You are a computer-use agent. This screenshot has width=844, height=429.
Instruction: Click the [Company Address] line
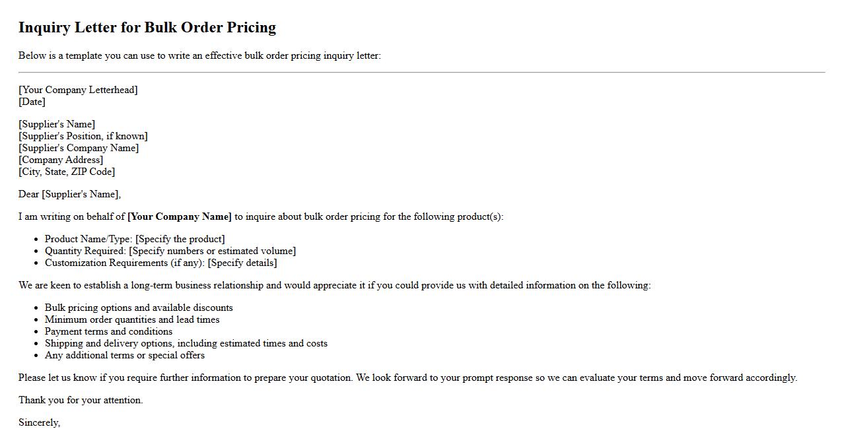pyautogui.click(x=61, y=160)
